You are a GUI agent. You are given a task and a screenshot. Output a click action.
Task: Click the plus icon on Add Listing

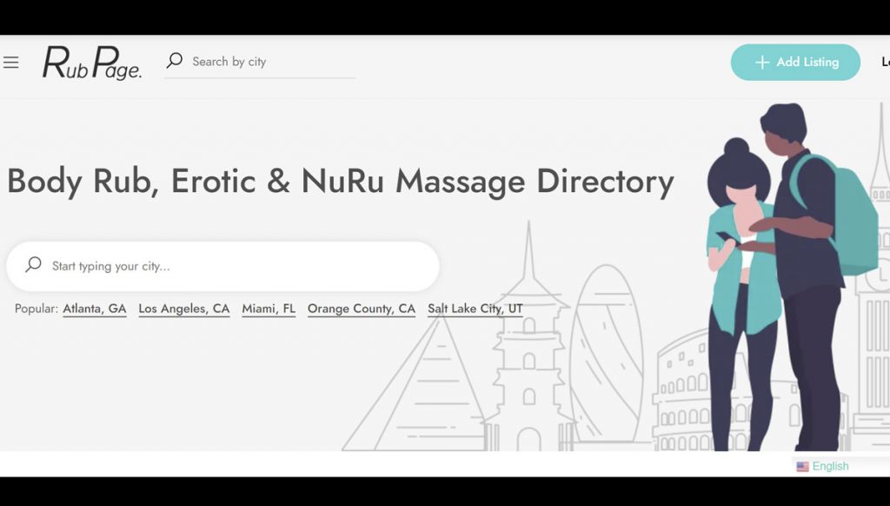(762, 63)
